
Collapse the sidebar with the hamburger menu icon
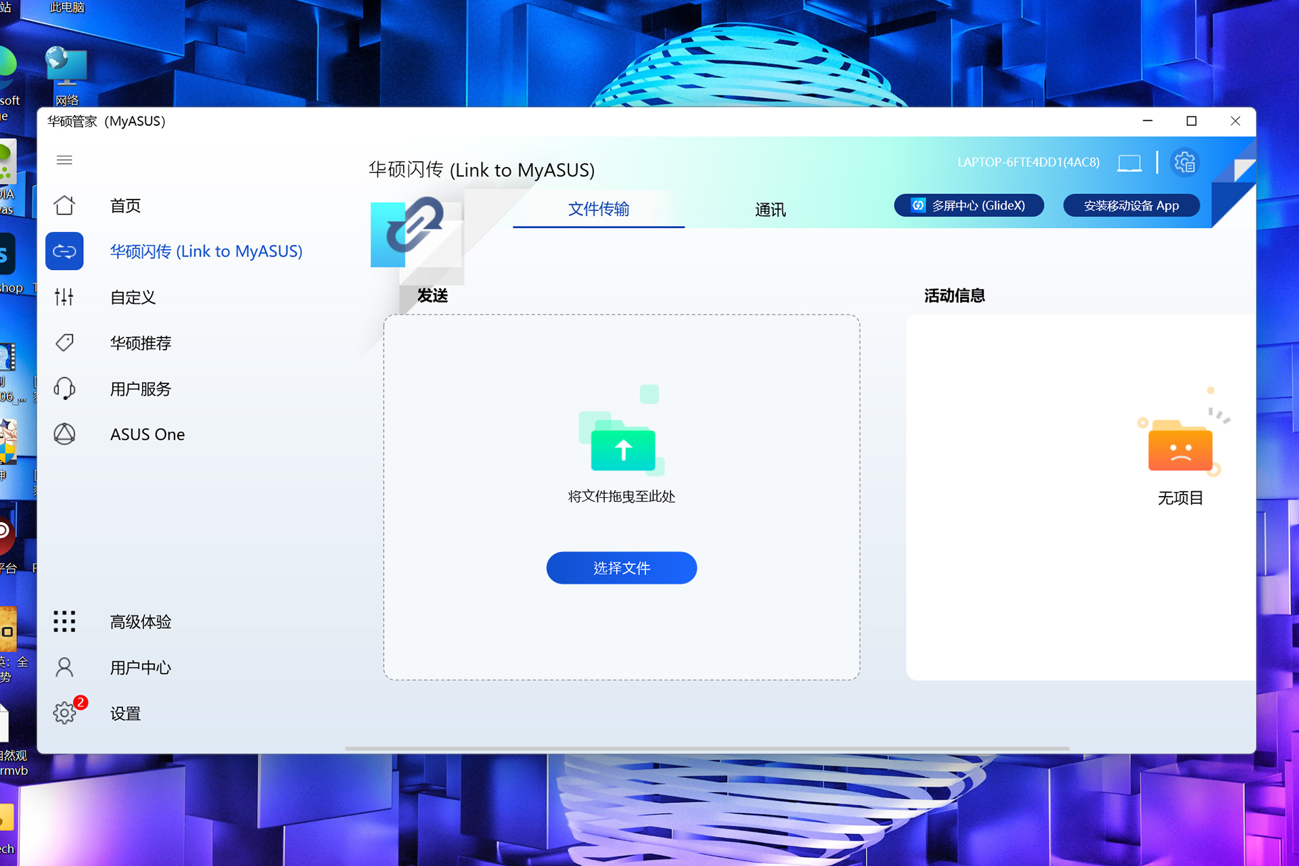[64, 160]
